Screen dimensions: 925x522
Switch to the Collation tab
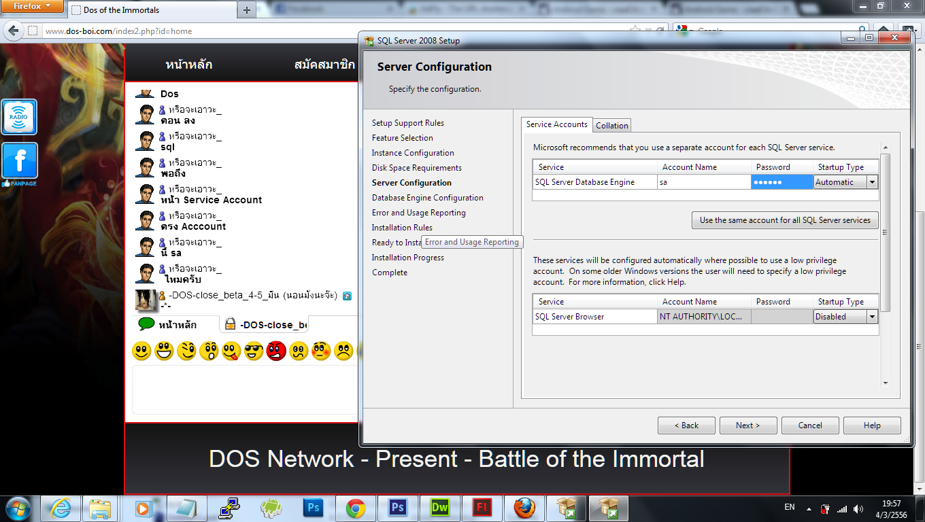pos(612,126)
